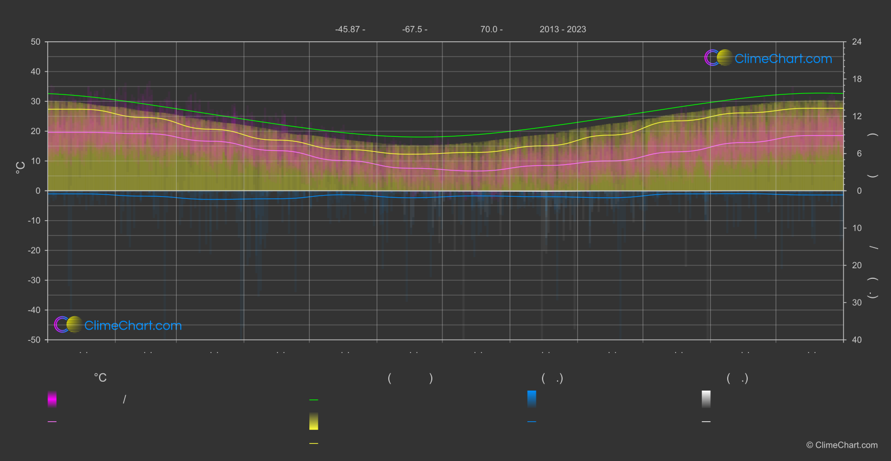Click the upper-right ClimeChart.com logo icon

(x=718, y=58)
